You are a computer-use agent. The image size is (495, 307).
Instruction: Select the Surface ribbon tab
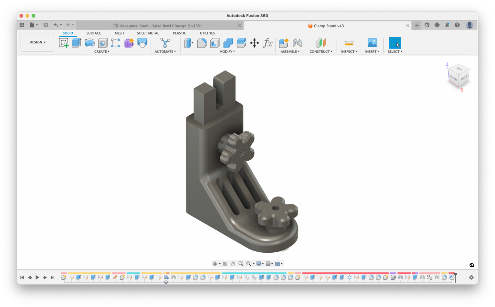pos(93,33)
